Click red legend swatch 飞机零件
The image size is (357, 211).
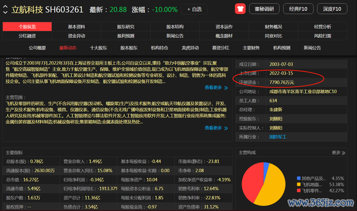(299, 190)
